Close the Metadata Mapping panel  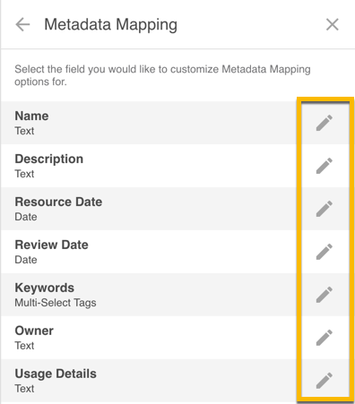tap(332, 24)
